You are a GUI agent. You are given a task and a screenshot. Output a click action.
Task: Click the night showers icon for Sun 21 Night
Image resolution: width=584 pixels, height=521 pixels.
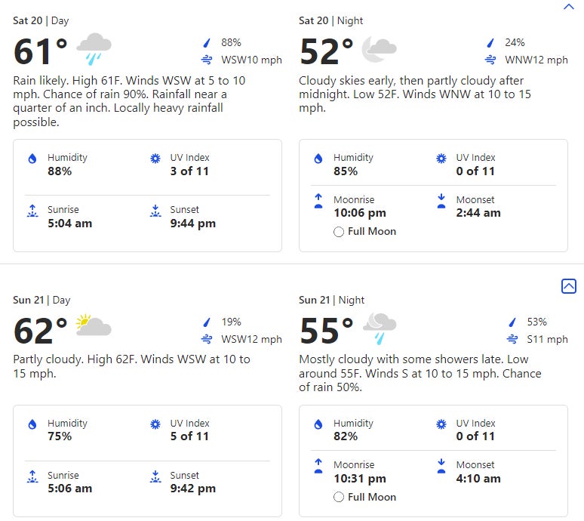pyautogui.click(x=380, y=327)
